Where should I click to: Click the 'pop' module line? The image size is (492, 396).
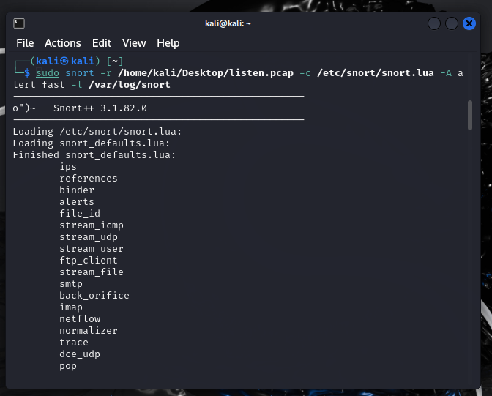coord(68,366)
